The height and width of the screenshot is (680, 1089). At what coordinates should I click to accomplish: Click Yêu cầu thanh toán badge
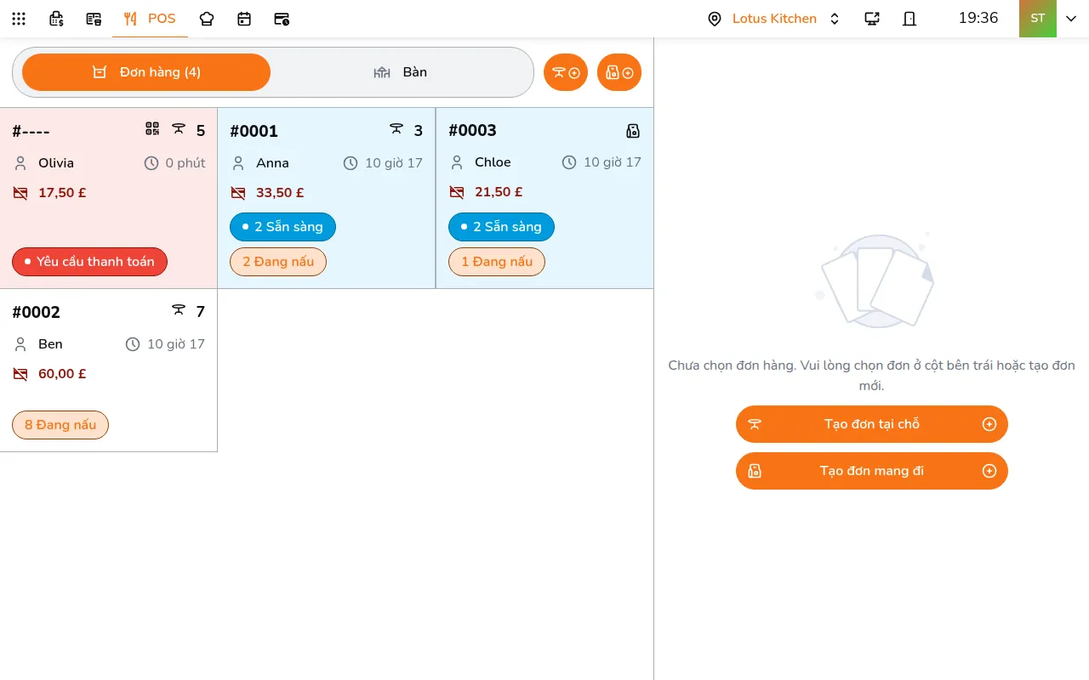coord(89,262)
